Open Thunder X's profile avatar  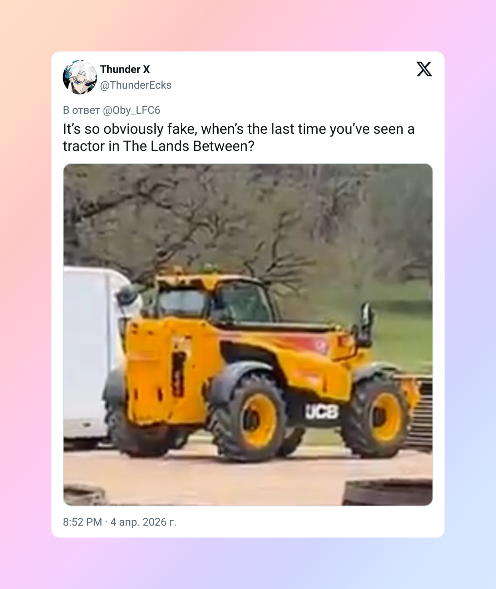pos(80,77)
